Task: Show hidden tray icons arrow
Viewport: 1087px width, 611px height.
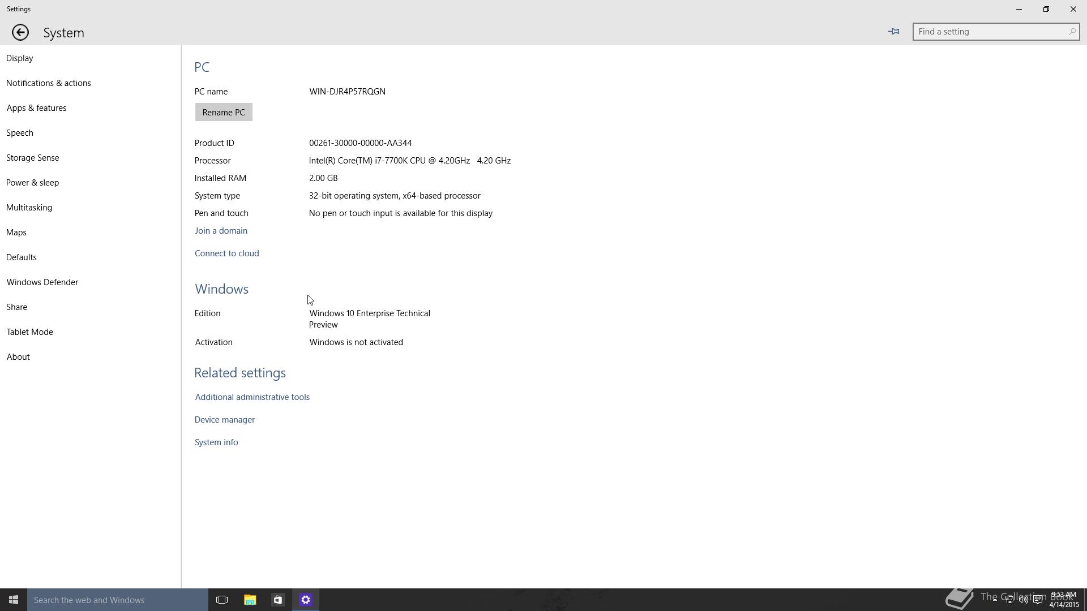Action: click(x=995, y=600)
